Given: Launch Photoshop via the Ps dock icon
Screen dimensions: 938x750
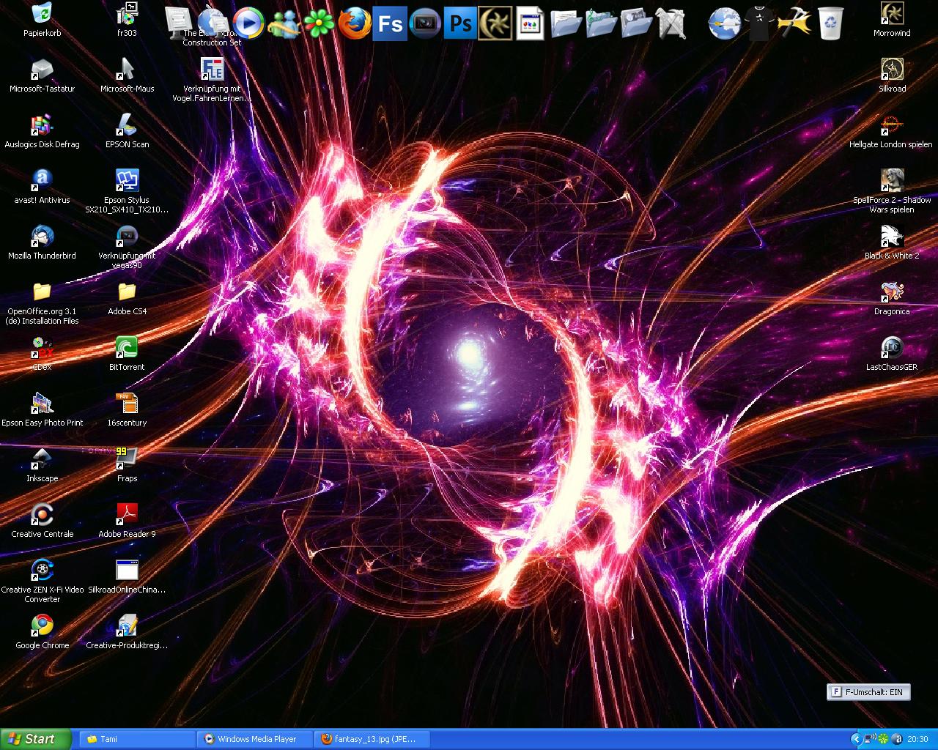Looking at the screenshot, I should (460, 23).
